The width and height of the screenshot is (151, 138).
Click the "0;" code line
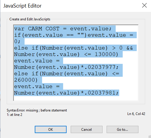click(17, 41)
